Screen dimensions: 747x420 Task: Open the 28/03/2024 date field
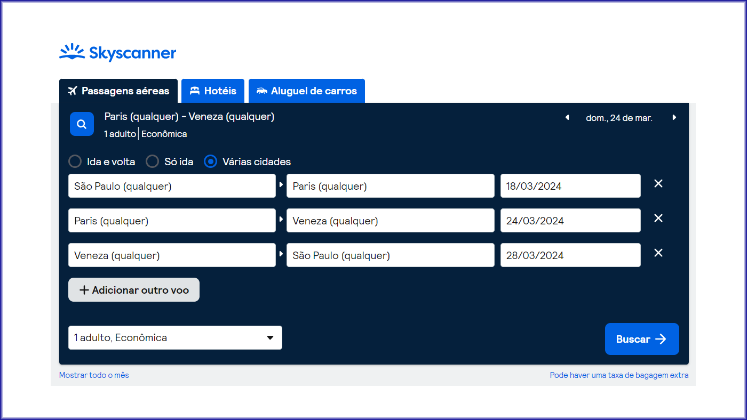pos(570,255)
